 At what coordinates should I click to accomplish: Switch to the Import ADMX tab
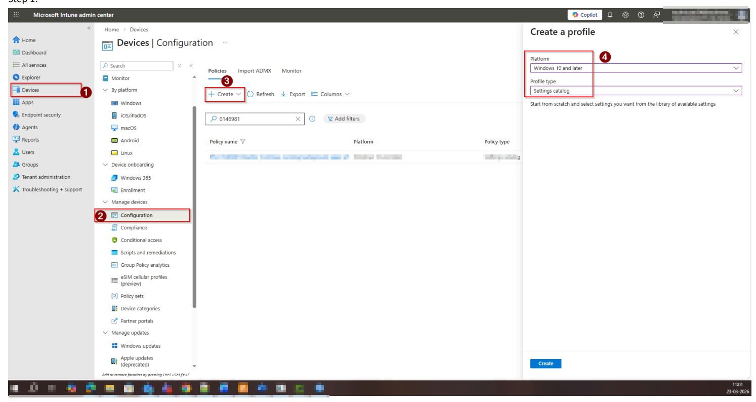[x=255, y=71]
